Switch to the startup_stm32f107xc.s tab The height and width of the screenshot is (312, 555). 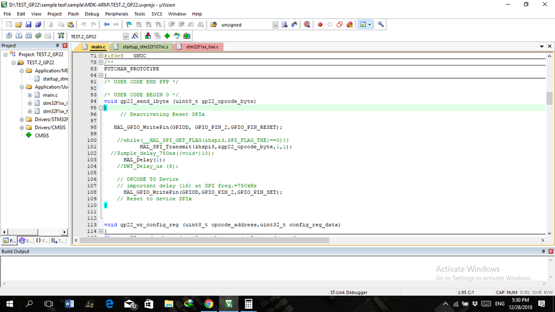[x=142, y=47]
